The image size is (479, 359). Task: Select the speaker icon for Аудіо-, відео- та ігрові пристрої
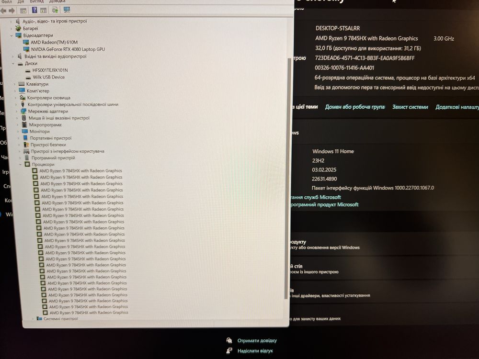click(18, 21)
